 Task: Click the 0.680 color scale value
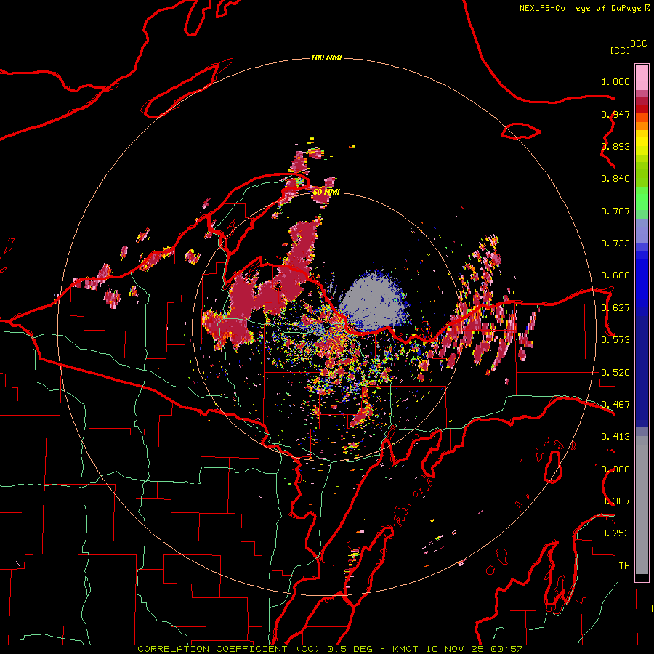pos(615,275)
